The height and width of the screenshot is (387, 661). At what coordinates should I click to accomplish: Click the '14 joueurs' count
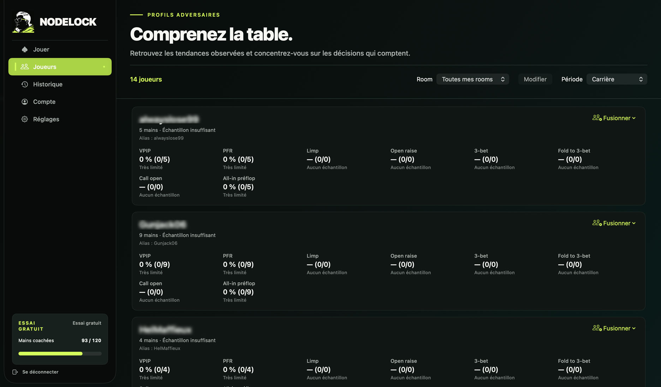(x=146, y=79)
